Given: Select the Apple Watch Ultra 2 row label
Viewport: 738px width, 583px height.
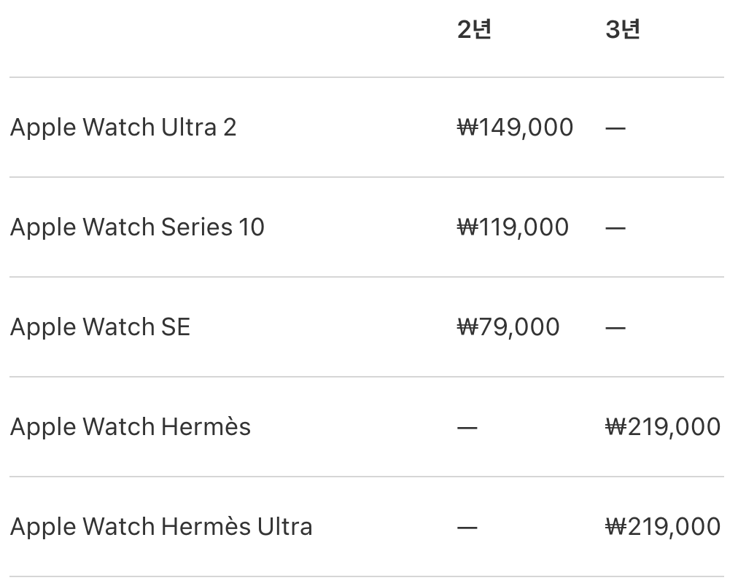Looking at the screenshot, I should pyautogui.click(x=123, y=128).
